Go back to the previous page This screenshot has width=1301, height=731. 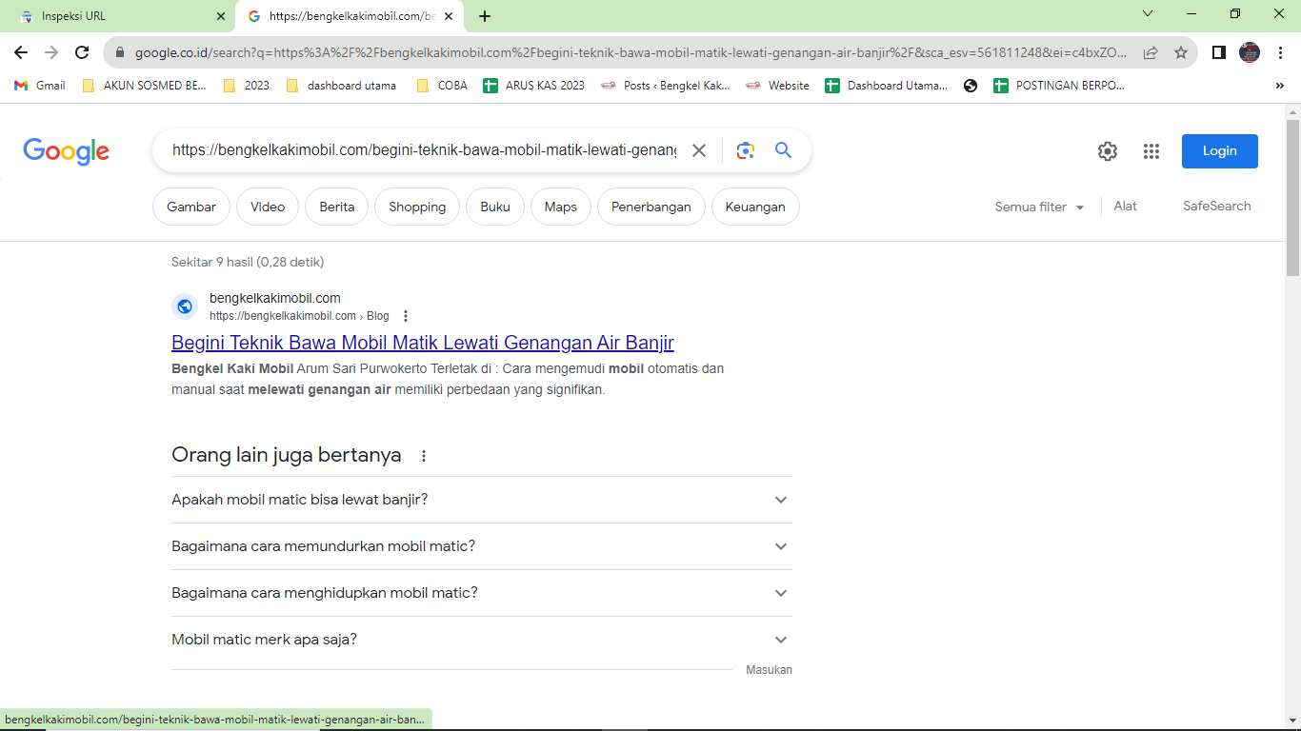click(x=21, y=52)
